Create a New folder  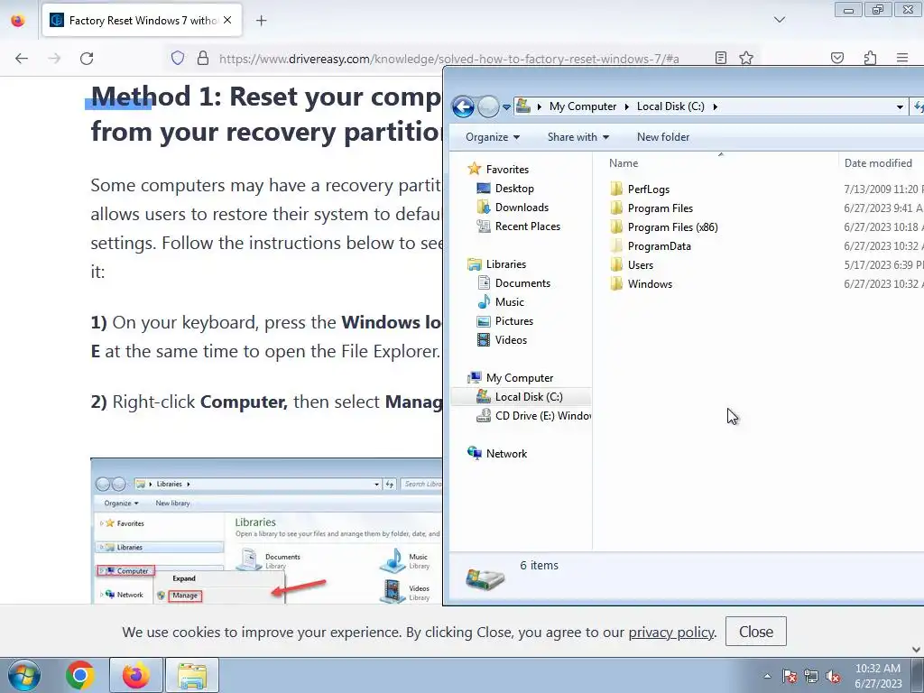tap(663, 137)
